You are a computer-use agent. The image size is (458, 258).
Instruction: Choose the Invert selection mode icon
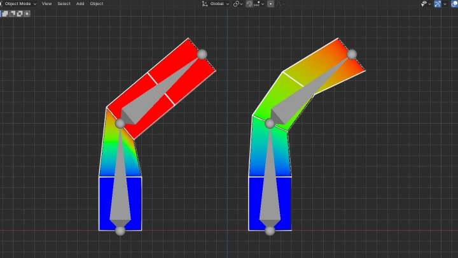20,14
